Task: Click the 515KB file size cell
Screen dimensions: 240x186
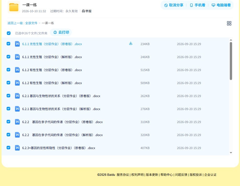Action: [145, 70]
